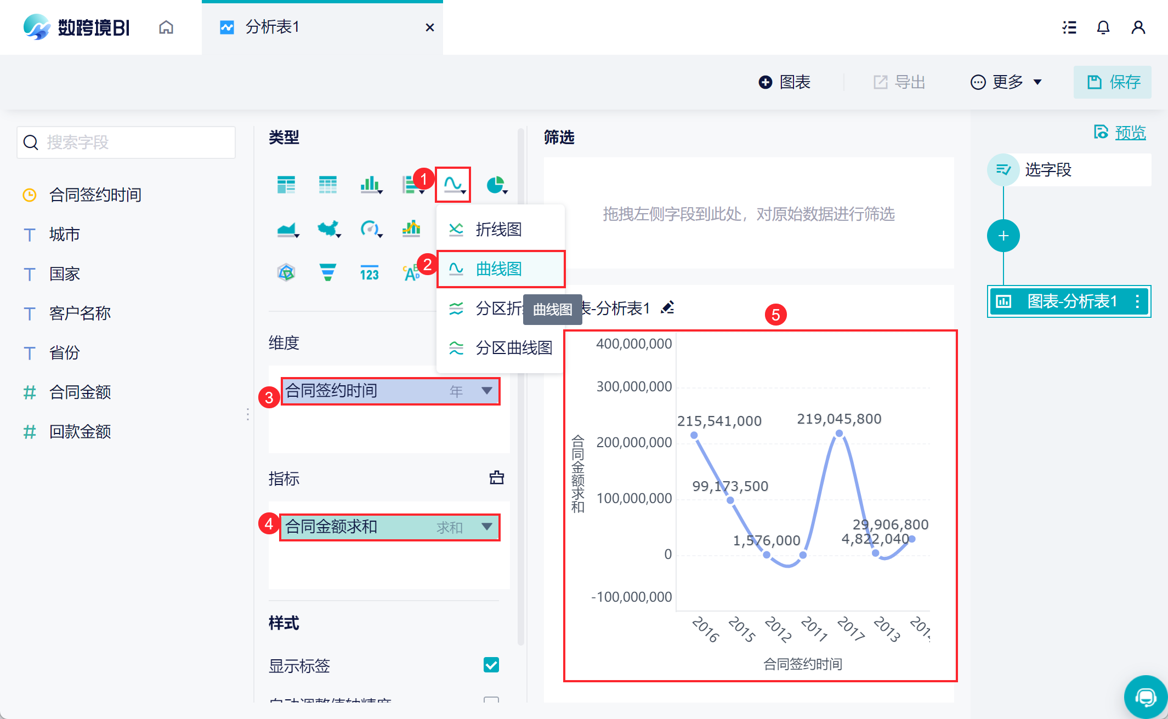
Task: Select the funnel chart type icon
Action: click(328, 272)
